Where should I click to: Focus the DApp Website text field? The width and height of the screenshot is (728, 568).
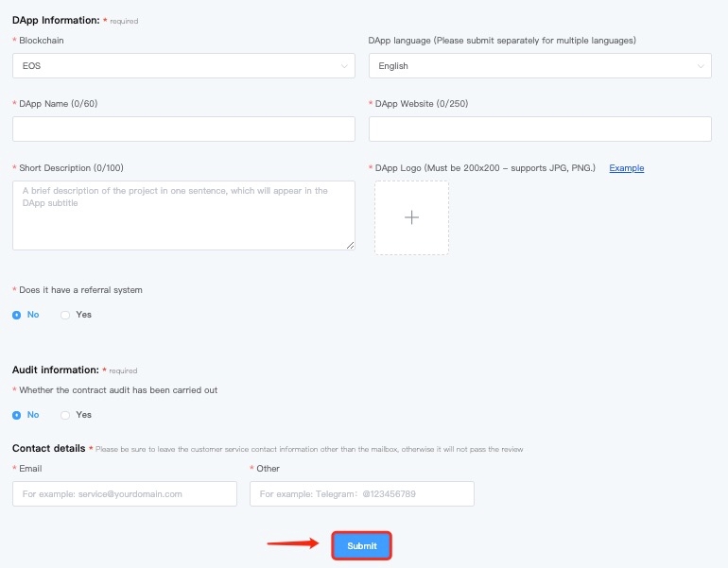tap(540, 129)
